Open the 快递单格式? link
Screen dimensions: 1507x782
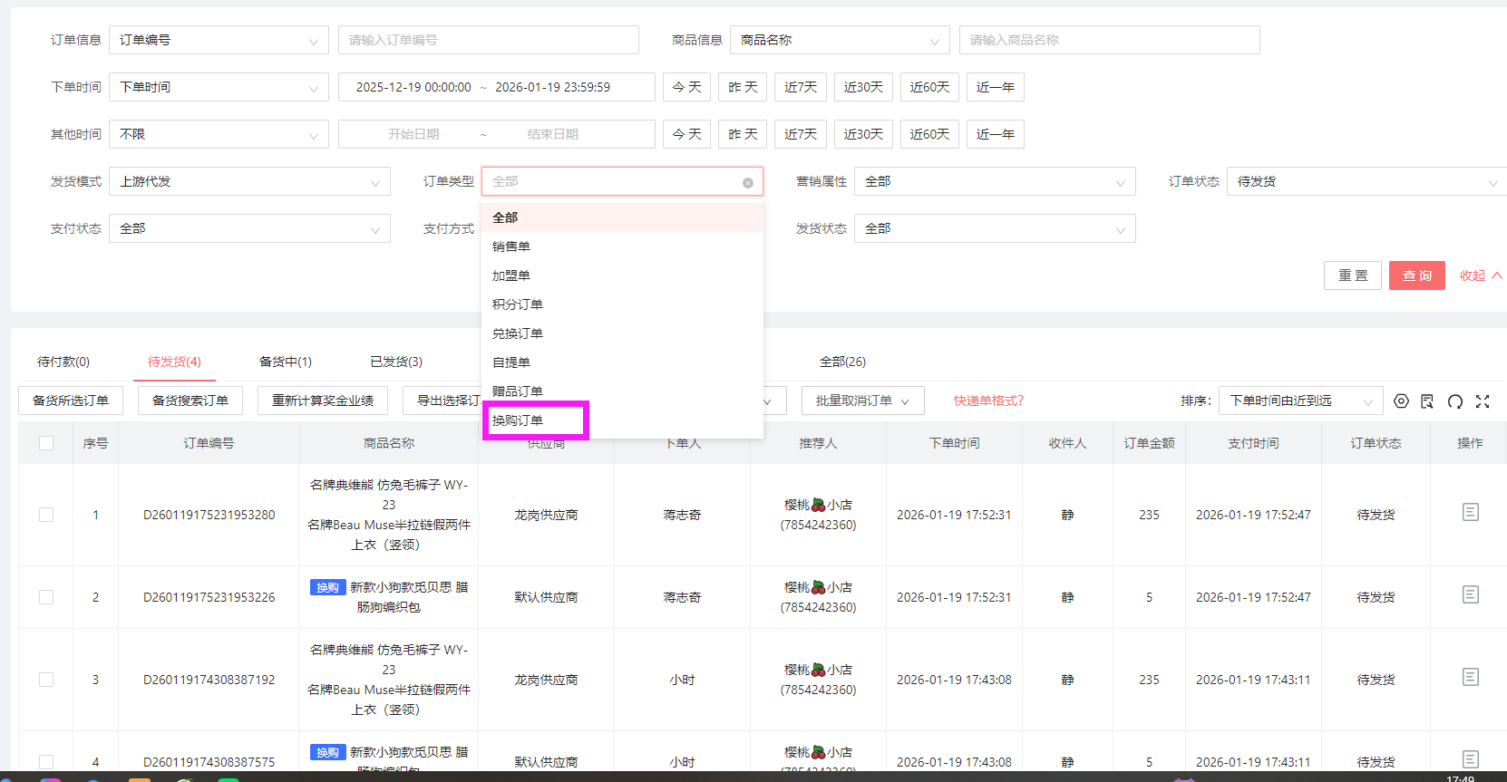tap(988, 401)
